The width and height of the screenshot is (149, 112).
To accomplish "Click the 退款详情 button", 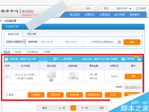I will (55, 95).
